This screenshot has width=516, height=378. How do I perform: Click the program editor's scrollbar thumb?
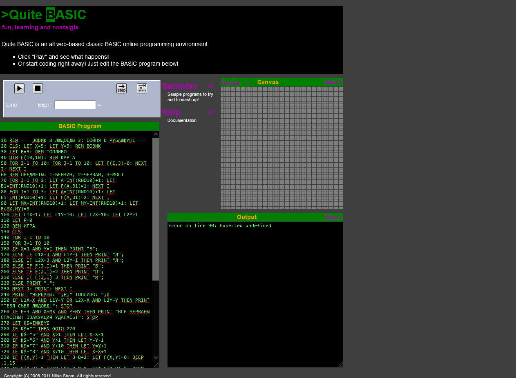pos(156,209)
